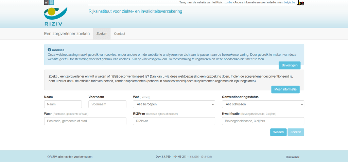Click the Wissen button
The image size is (348, 163).
click(x=278, y=132)
